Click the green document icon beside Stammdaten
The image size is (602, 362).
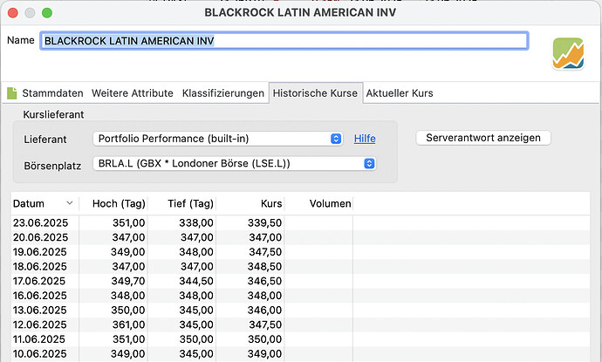(12, 93)
